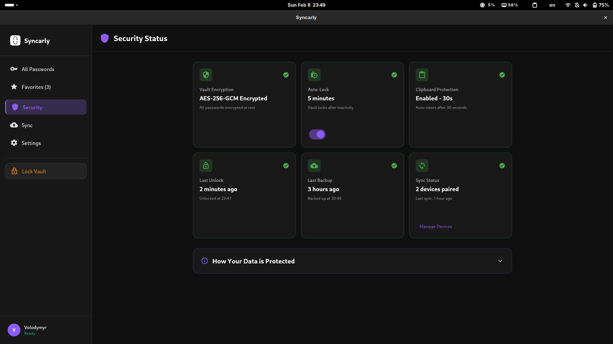The width and height of the screenshot is (613, 344).
Task: Select the Vault Encryption shield icon
Action: click(x=206, y=75)
